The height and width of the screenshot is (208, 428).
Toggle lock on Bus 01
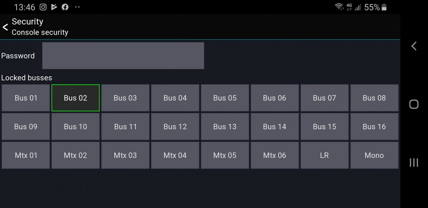(x=26, y=98)
